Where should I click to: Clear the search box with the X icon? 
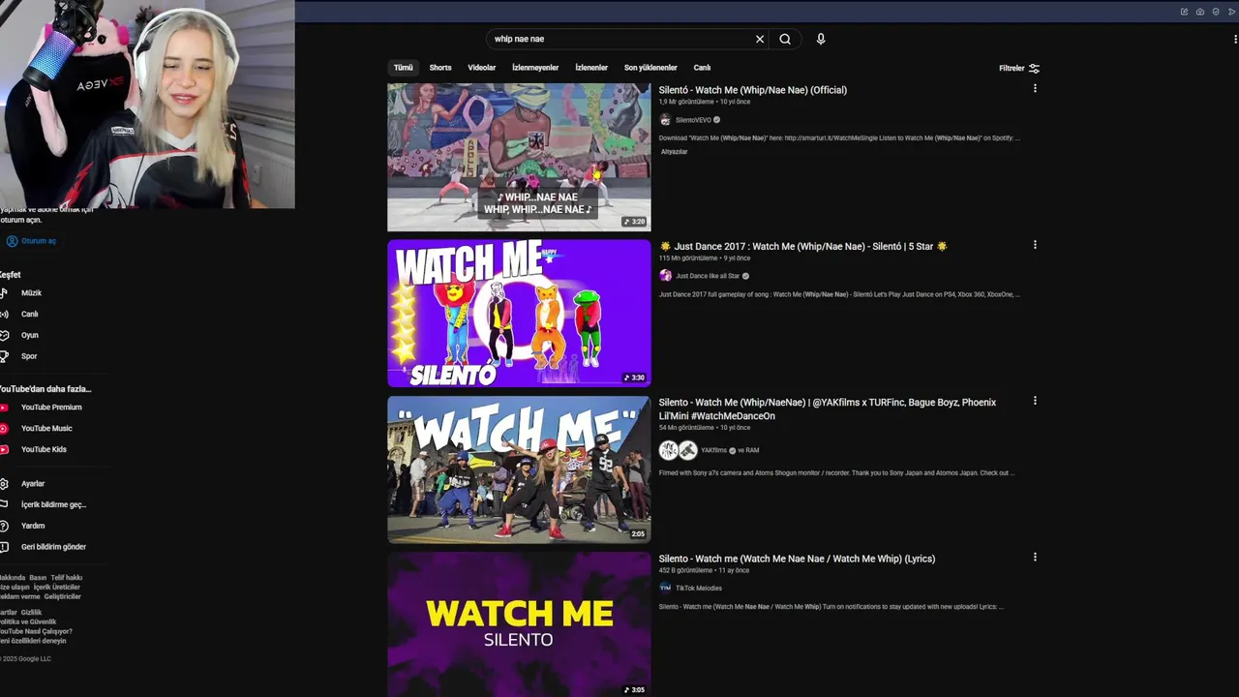click(760, 39)
